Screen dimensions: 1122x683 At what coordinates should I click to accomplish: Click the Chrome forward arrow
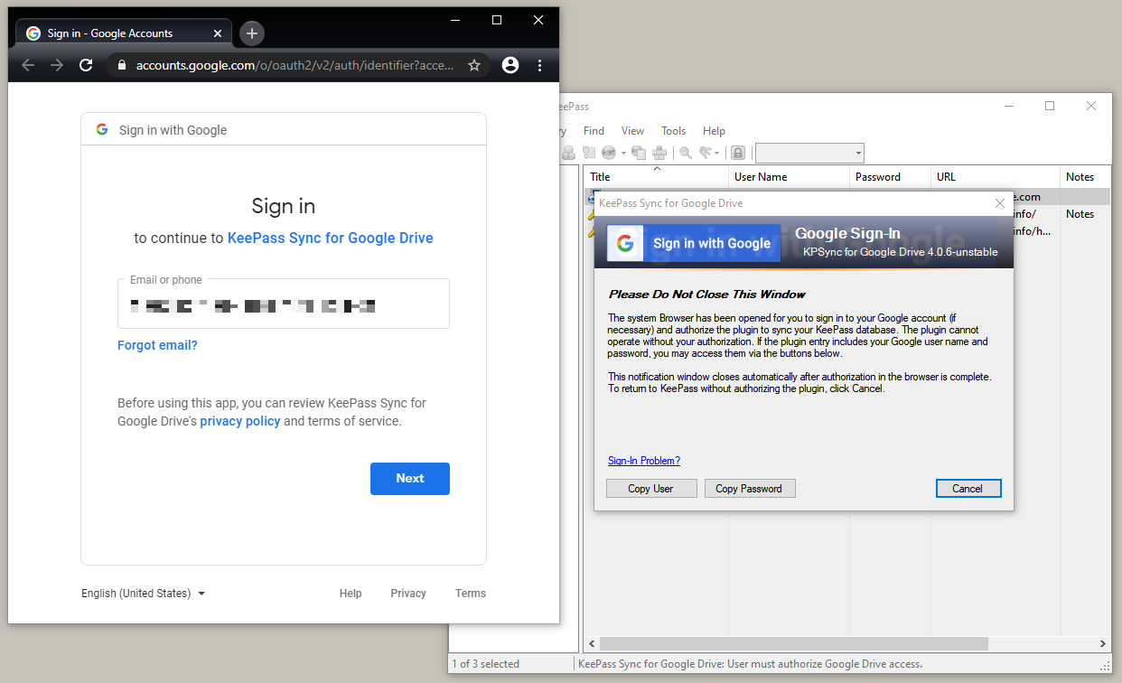(x=57, y=65)
